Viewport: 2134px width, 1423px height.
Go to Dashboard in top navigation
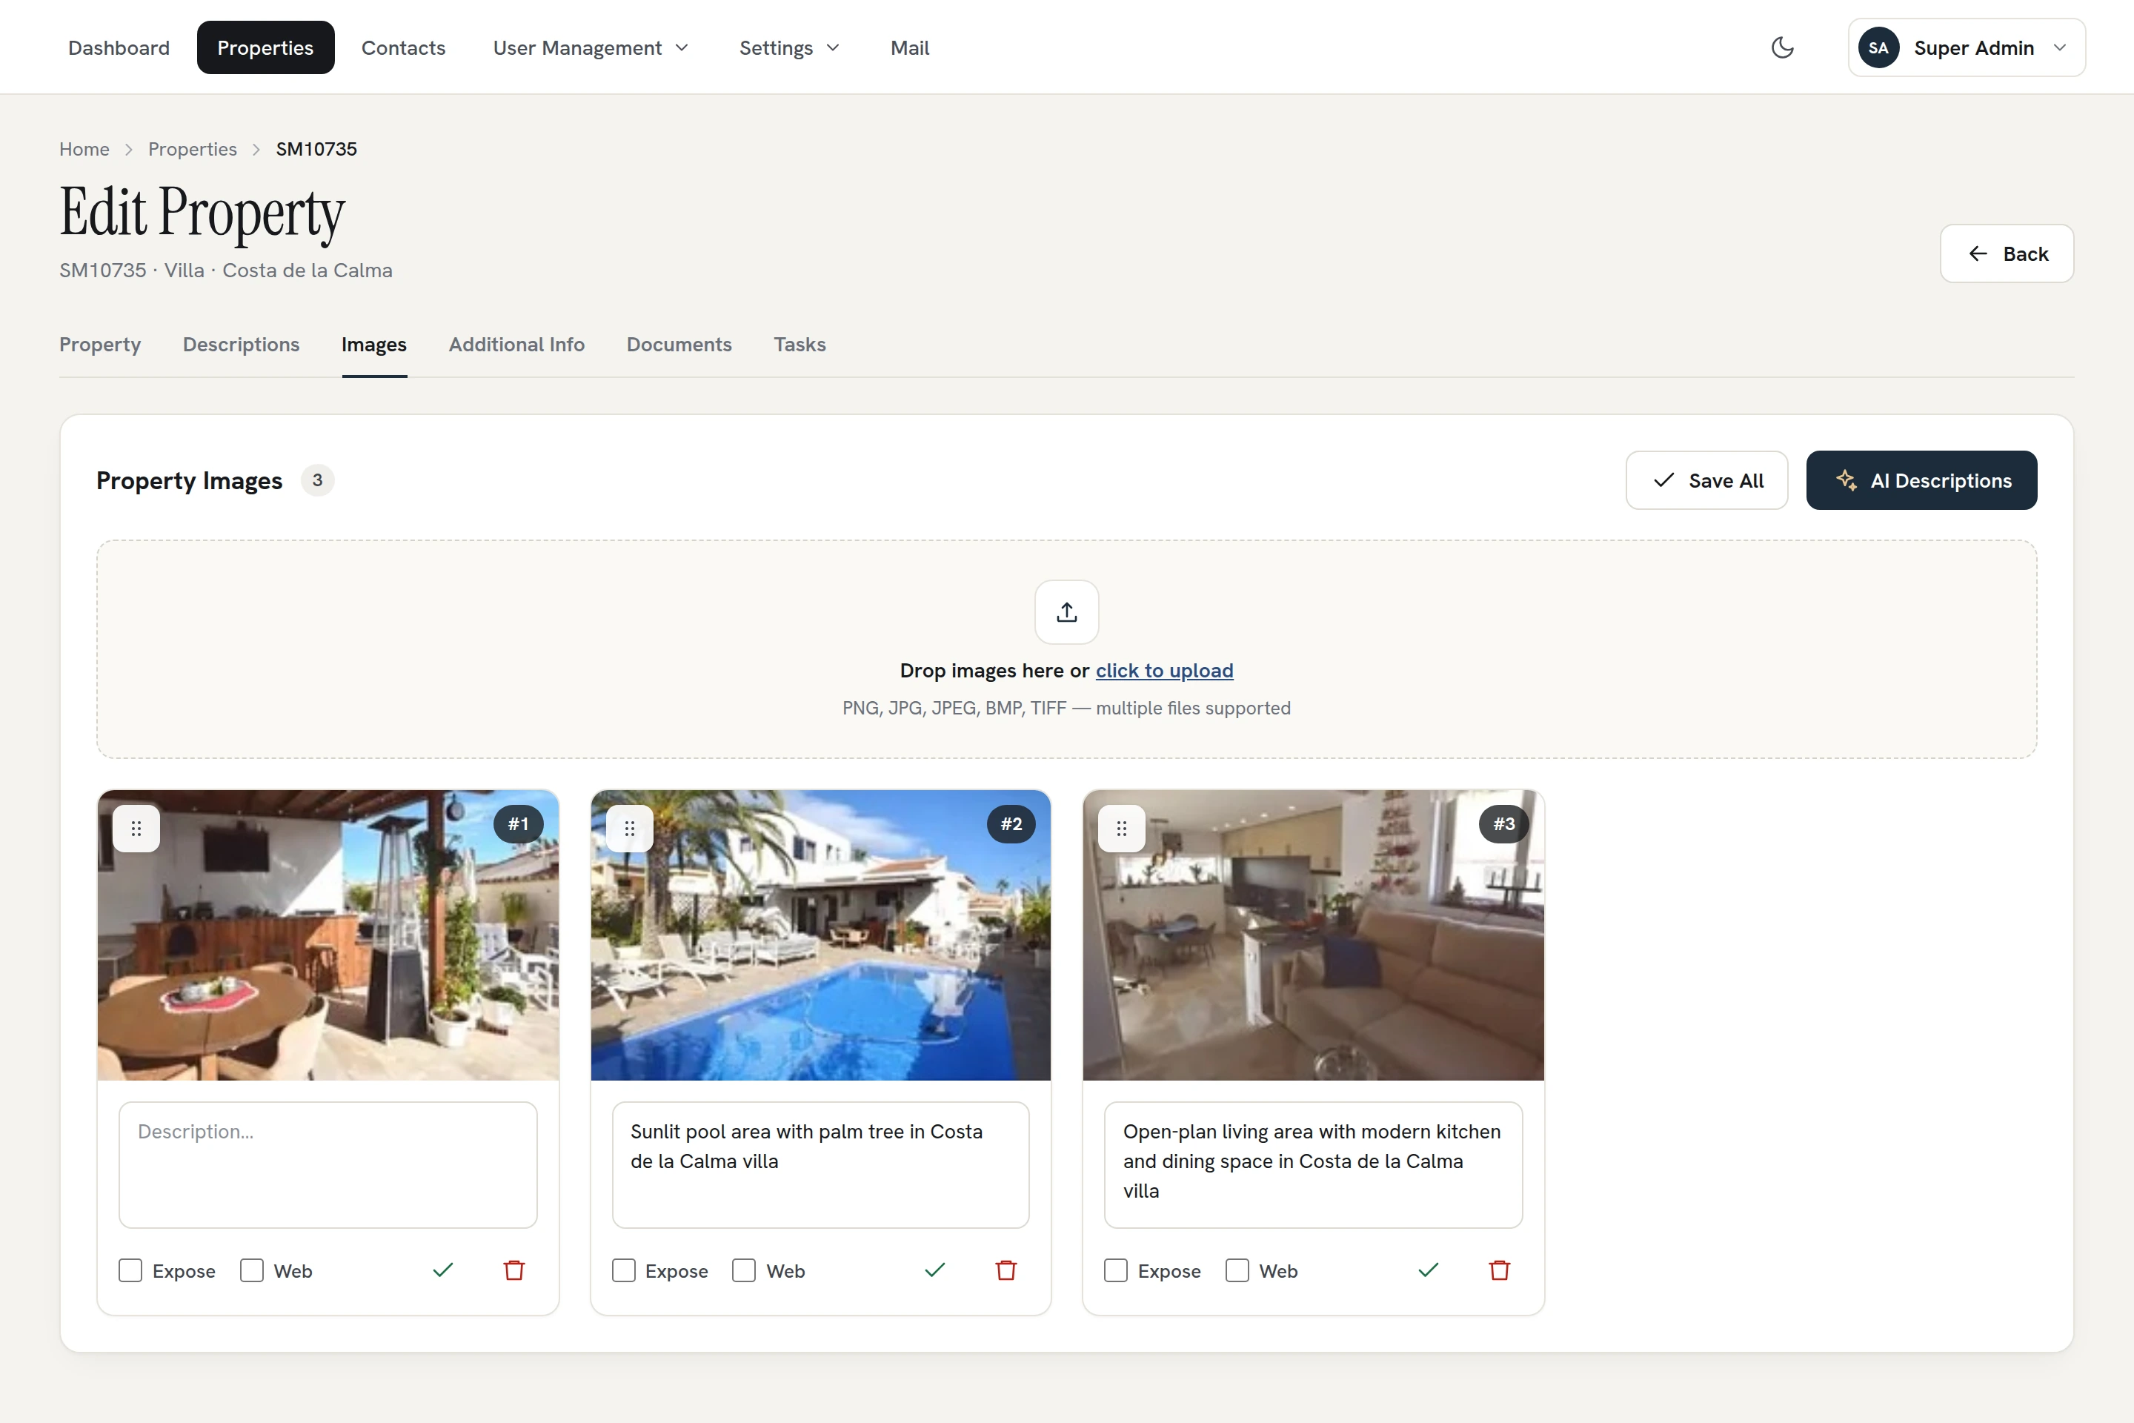(119, 47)
